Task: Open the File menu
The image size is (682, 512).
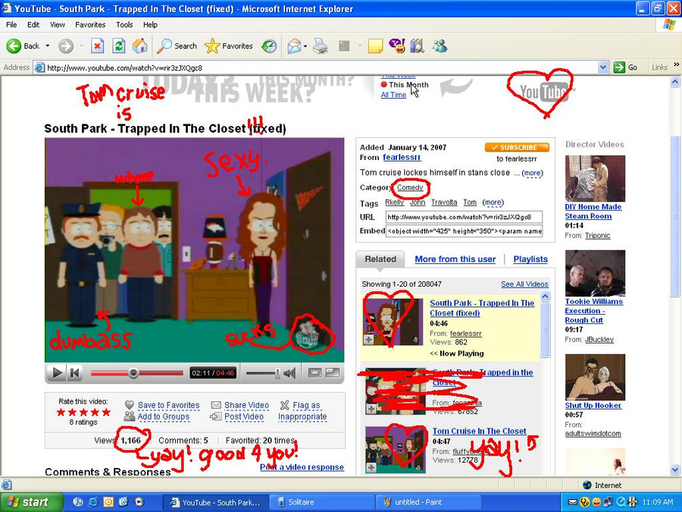Action: (x=11, y=25)
